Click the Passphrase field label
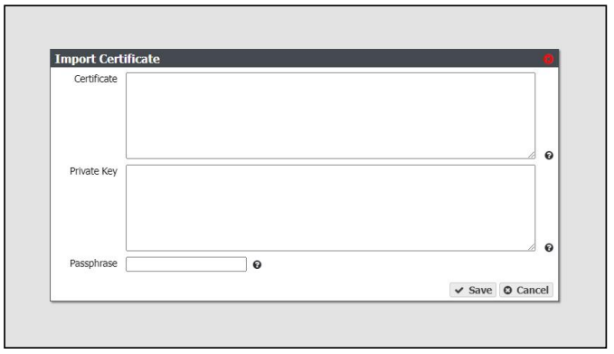This screenshot has width=614, height=354. coord(93,263)
